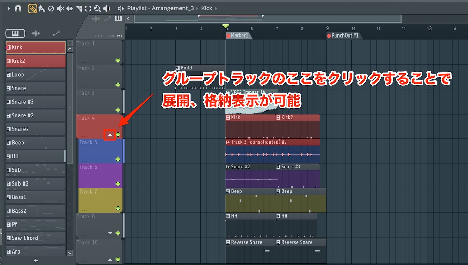
Task: Mute Track 6 with its green LED
Action: tap(118, 184)
